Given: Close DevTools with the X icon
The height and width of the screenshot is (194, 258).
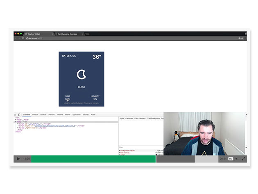Looking at the screenshot, I should coord(246,114).
